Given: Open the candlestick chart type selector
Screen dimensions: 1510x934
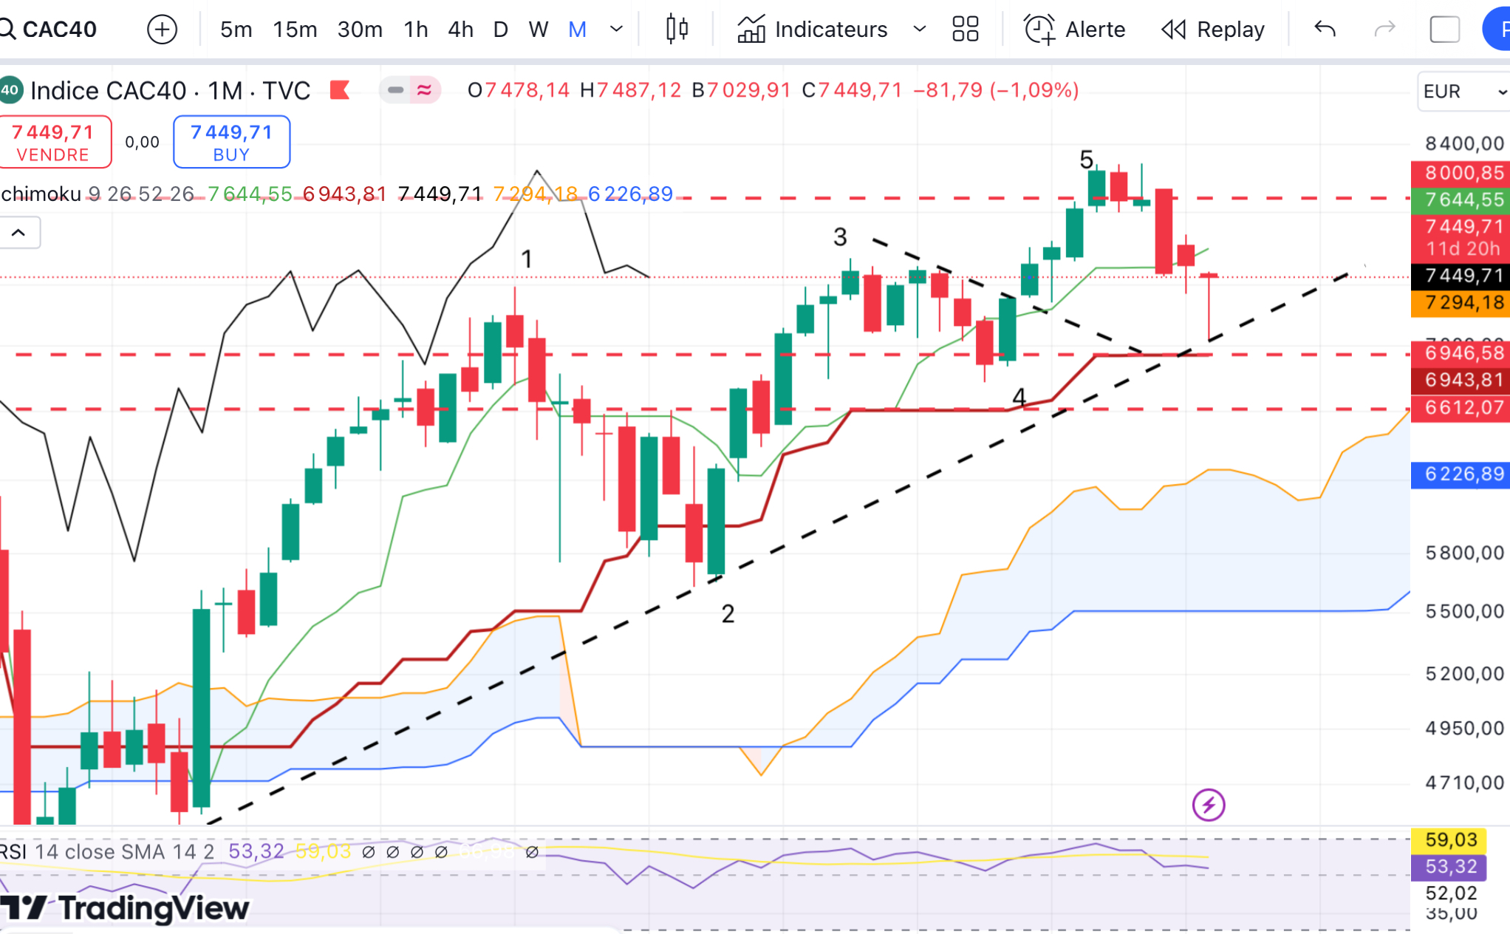Looking at the screenshot, I should pyautogui.click(x=677, y=30).
